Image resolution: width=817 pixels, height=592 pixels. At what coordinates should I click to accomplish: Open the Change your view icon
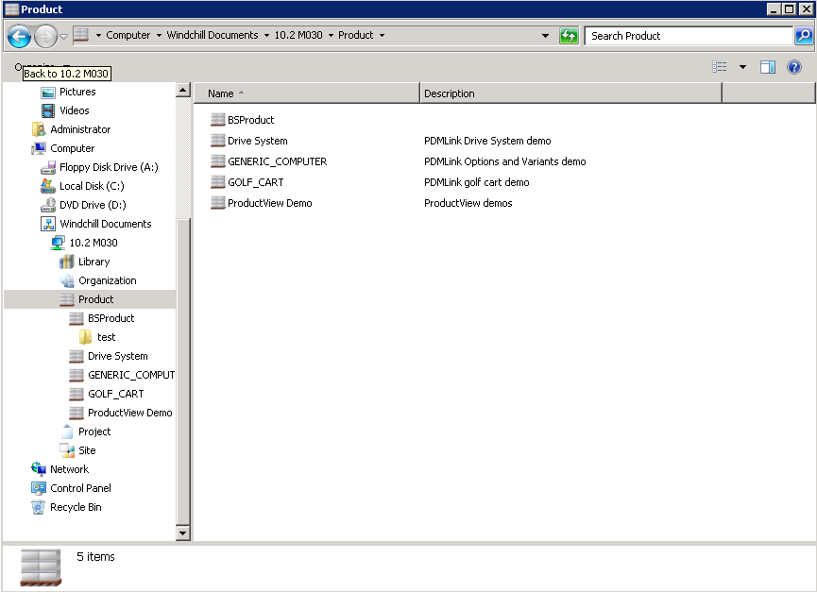click(x=720, y=67)
